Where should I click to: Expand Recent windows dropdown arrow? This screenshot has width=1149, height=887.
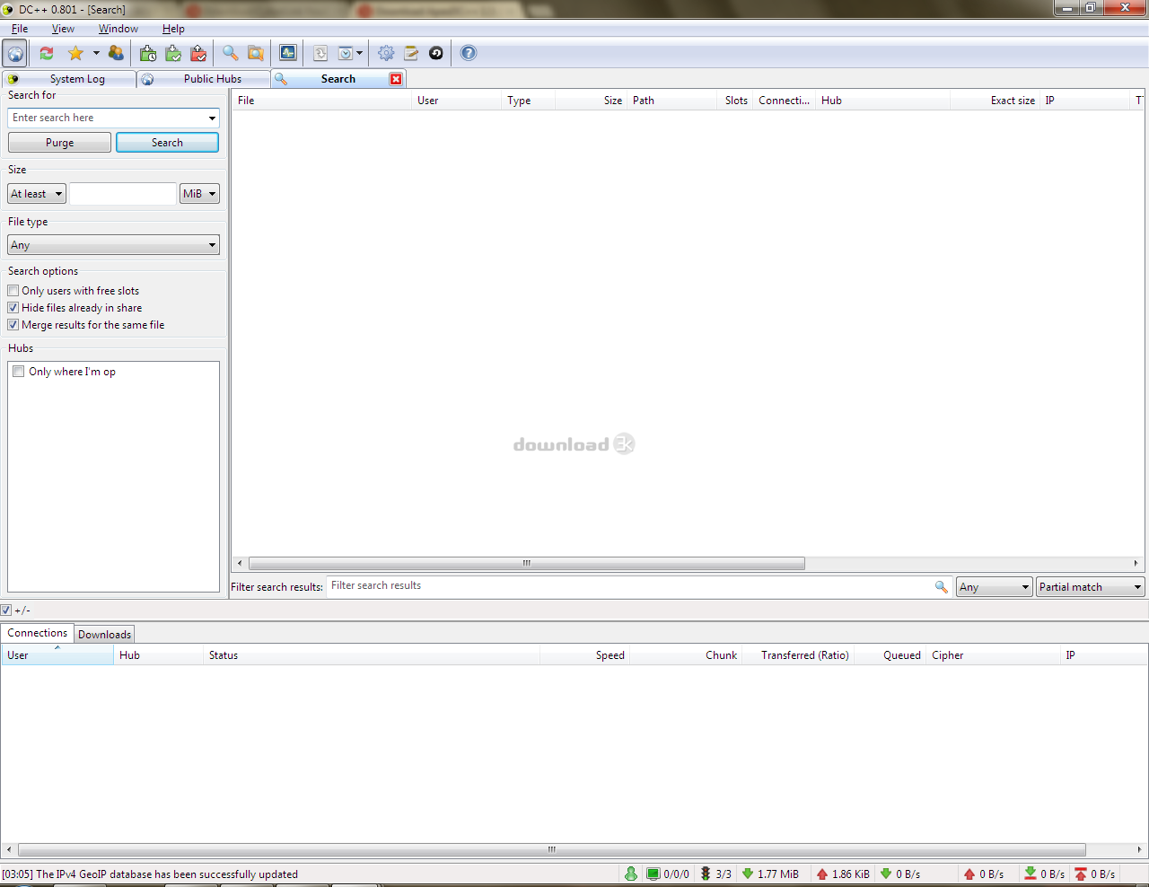pyautogui.click(x=359, y=53)
